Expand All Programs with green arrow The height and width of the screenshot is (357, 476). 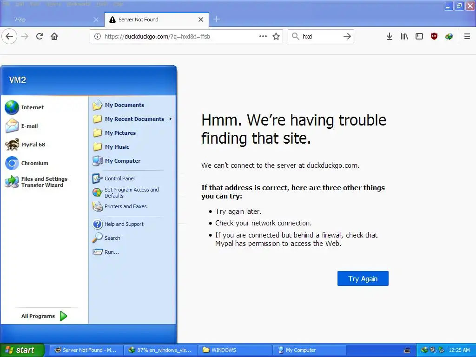pyautogui.click(x=44, y=316)
